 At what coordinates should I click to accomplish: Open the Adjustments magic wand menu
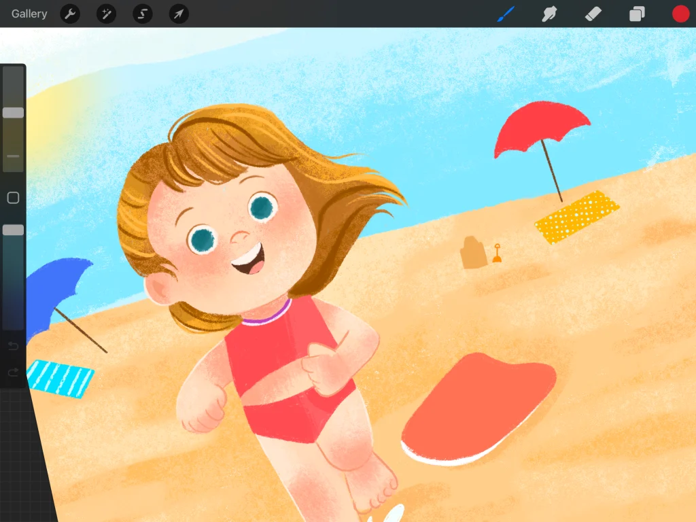106,14
